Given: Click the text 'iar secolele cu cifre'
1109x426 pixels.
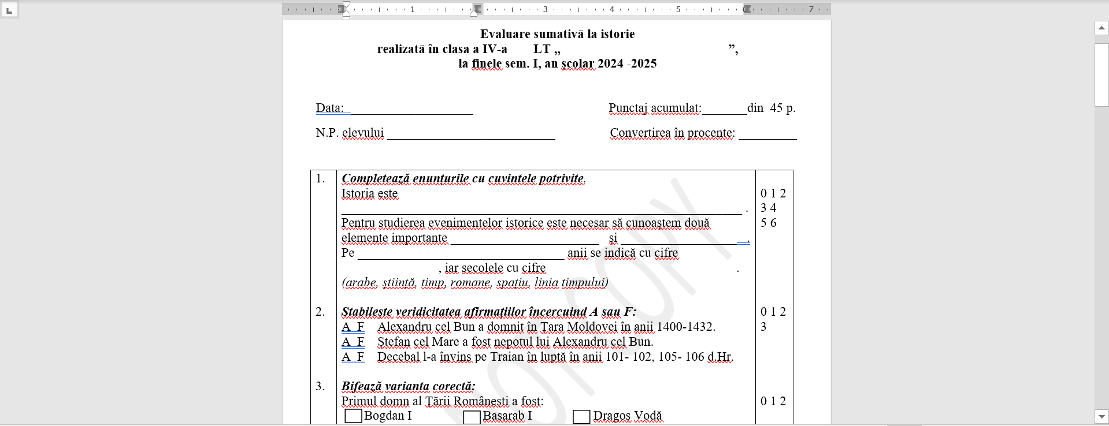Looking at the screenshot, I should tap(495, 268).
